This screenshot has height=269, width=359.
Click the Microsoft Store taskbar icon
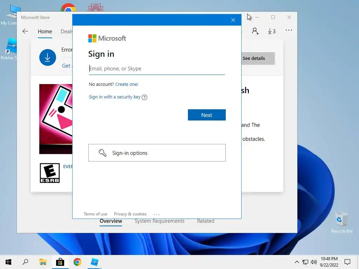tap(60, 262)
